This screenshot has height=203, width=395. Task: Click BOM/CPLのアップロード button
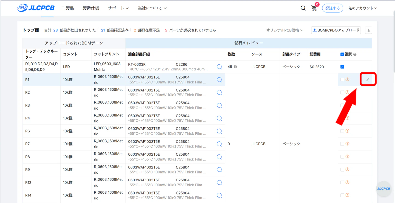336,30
